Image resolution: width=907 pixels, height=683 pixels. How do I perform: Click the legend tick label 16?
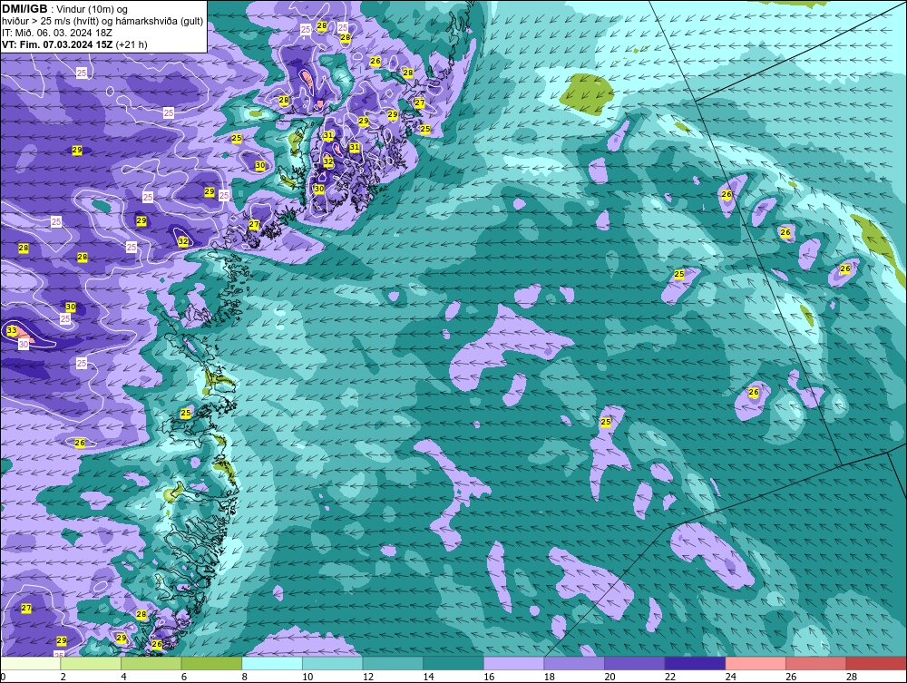click(489, 677)
